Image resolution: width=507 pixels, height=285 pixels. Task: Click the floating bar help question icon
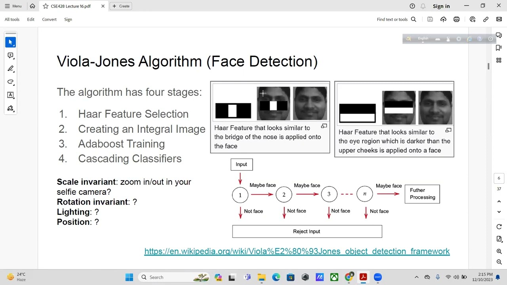480,39
